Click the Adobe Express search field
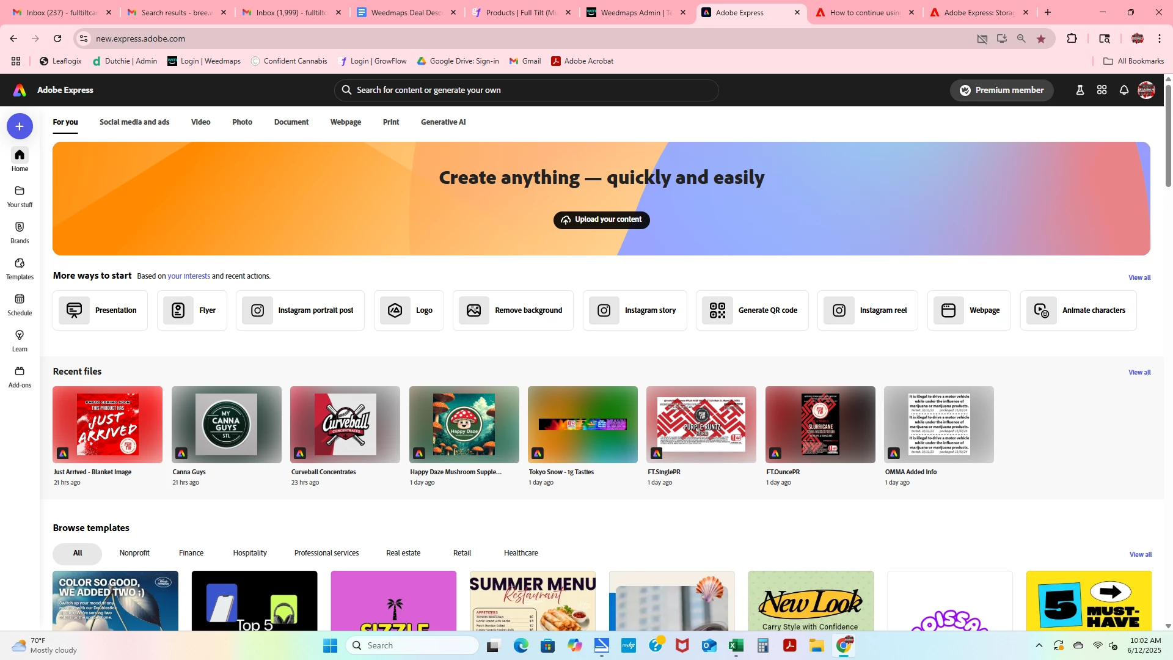Screen dimensions: 1173x660 click(x=525, y=90)
